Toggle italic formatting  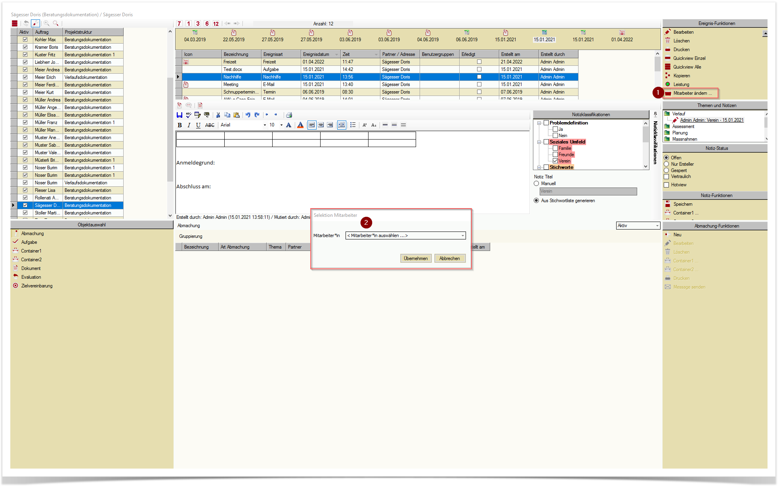click(x=189, y=125)
